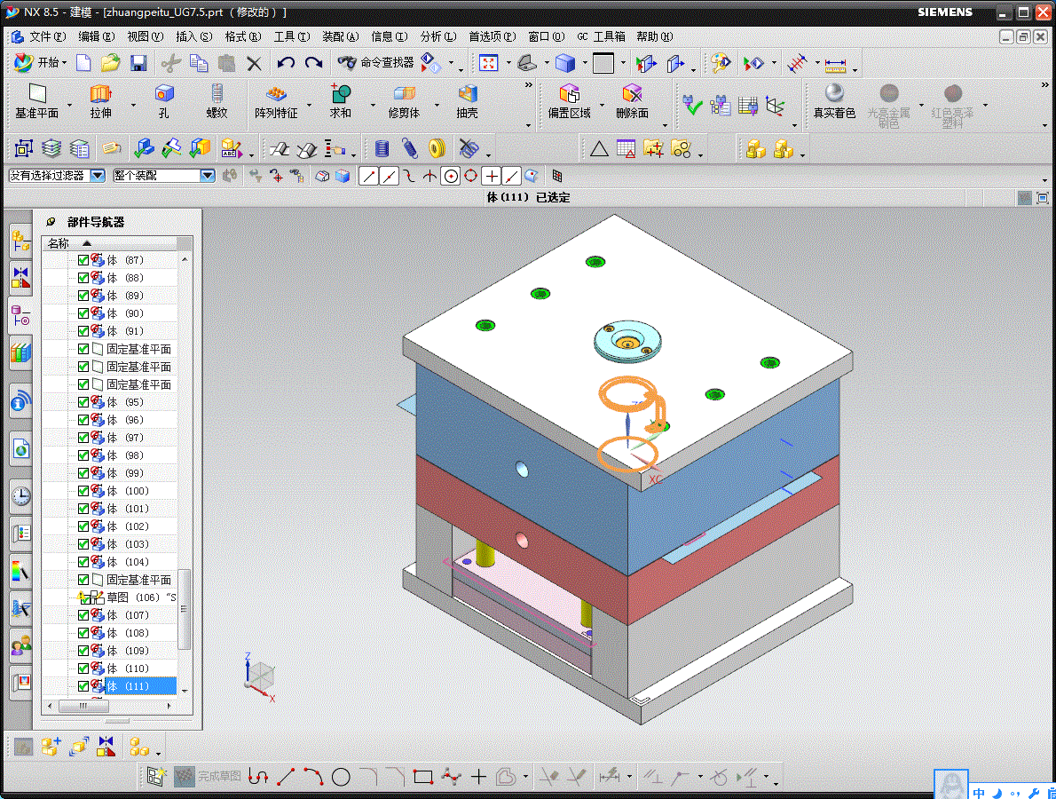Viewport: 1056px width, 799px height.
Task: Click the 抽壳 (Shell) tool
Action: 467,100
